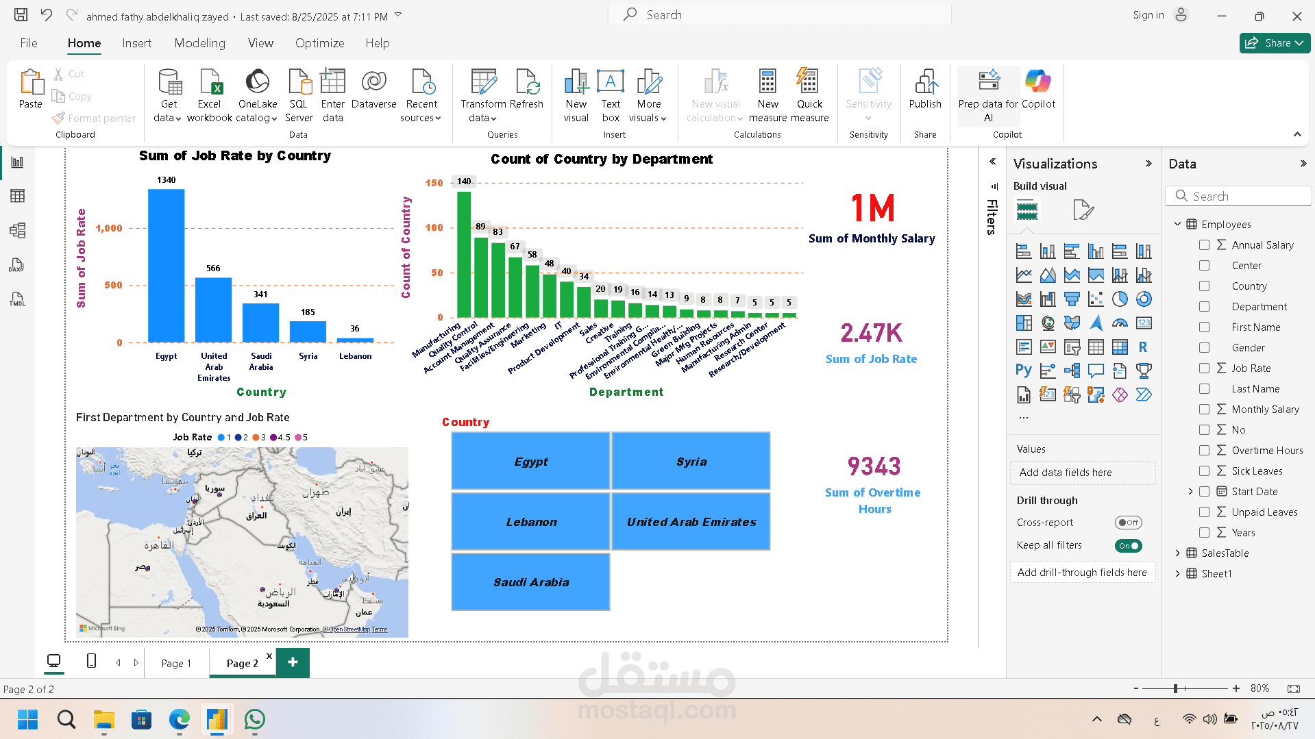Expand the Sheet1 table
This screenshot has height=739, width=1315.
pos(1177,574)
